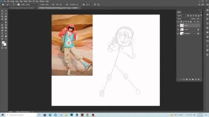Select the Rectangle 1 layer thumbnail
Screen dimensions: 209x117
tap(182, 33)
